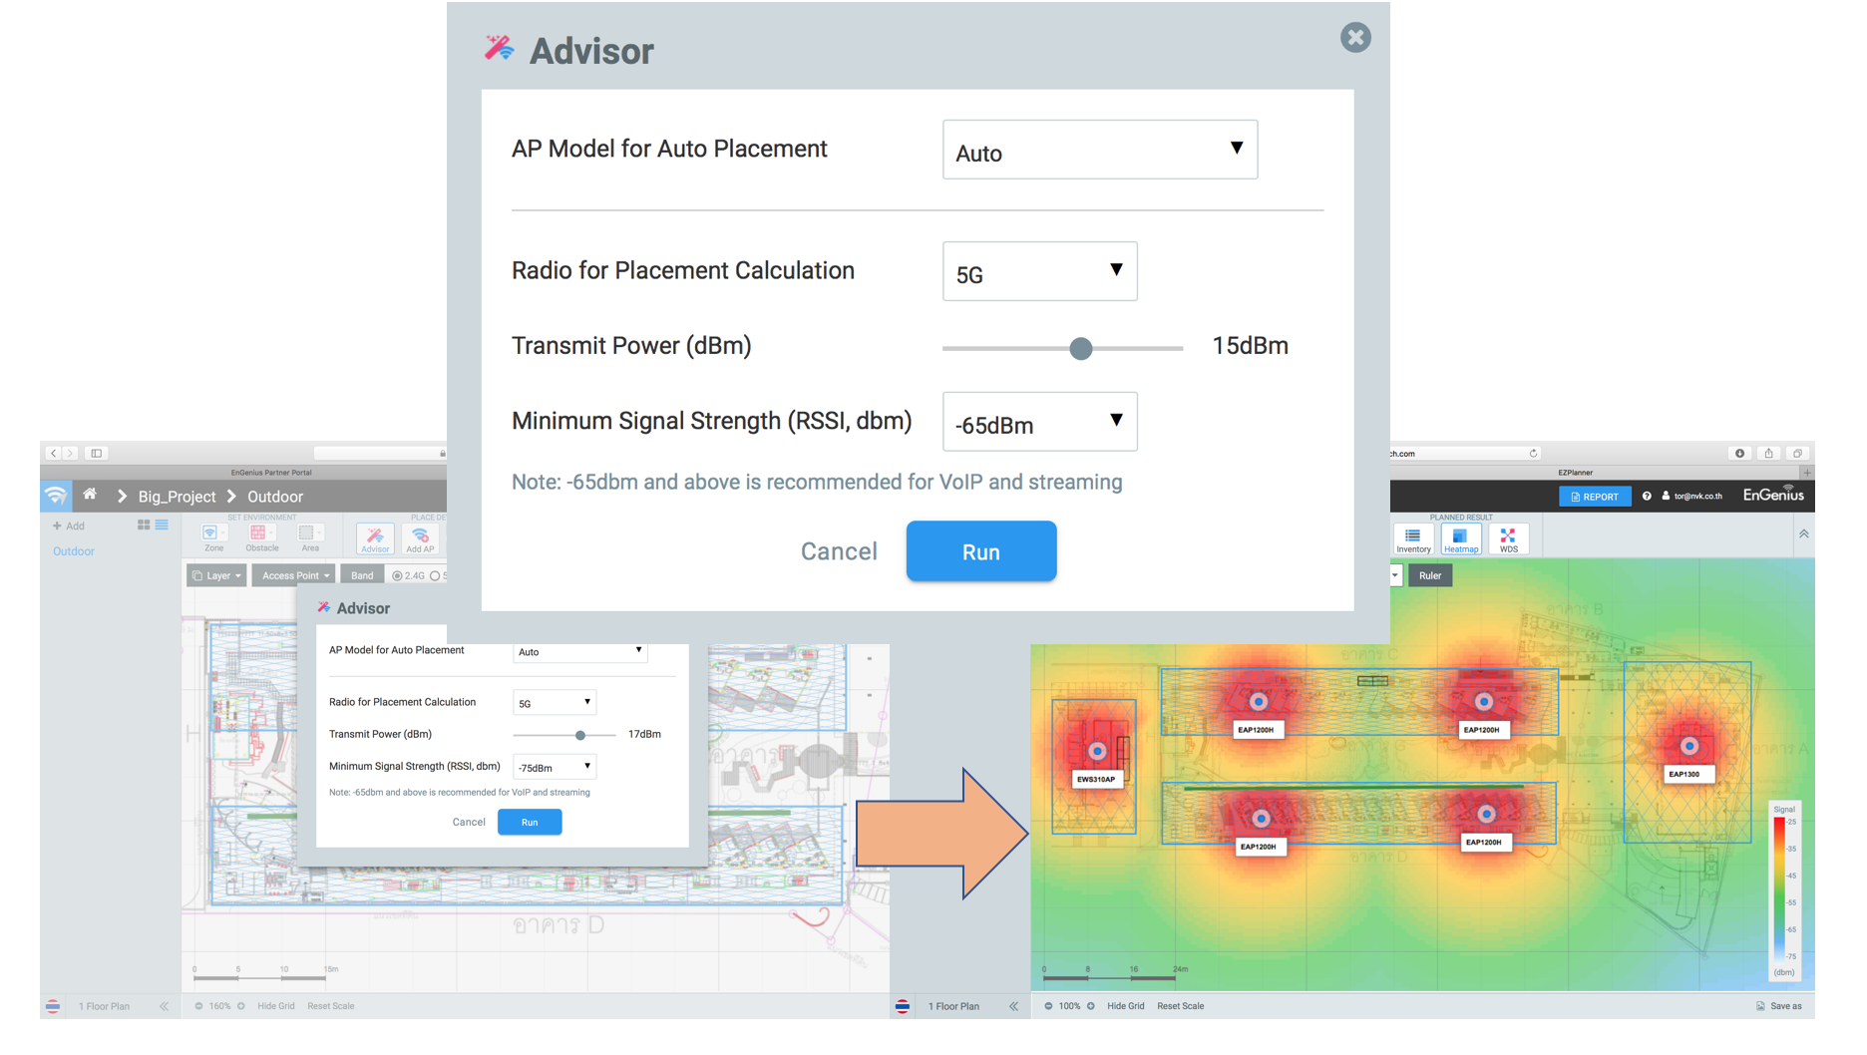Open small dialog 5G radio dropdown
Viewport: 1867px width, 1055px height.
point(555,703)
